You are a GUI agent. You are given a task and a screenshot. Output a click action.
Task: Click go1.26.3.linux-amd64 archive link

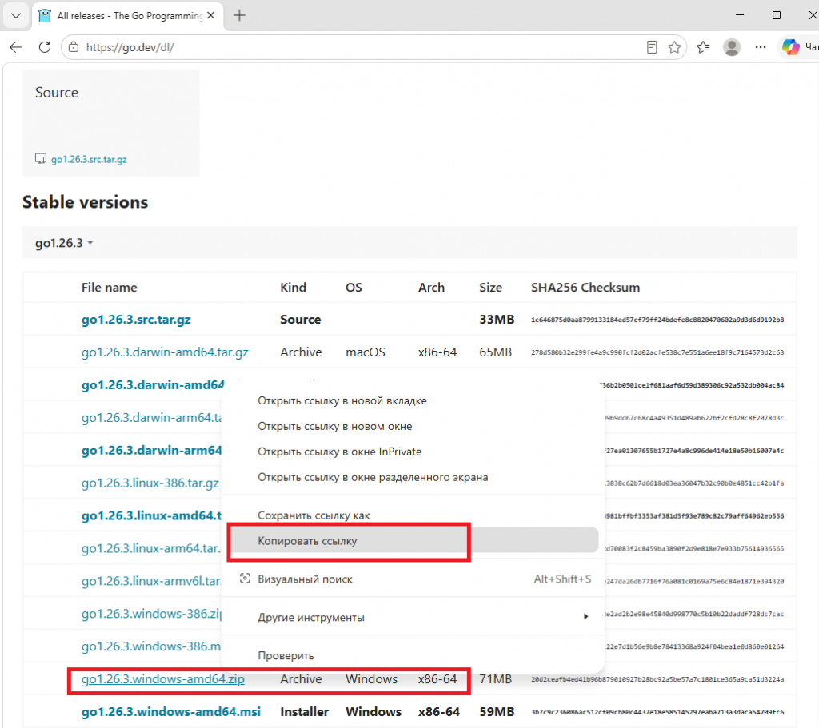[151, 515]
